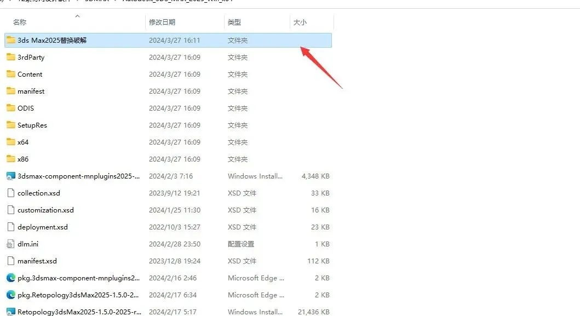This screenshot has width=580, height=316.
Task: Select pkg.3dsmax-component-mnplugins file name
Action: [x=79, y=278]
